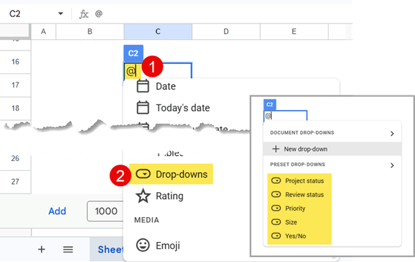Click the Date calendar icon
The image size is (415, 262).
[142, 86]
